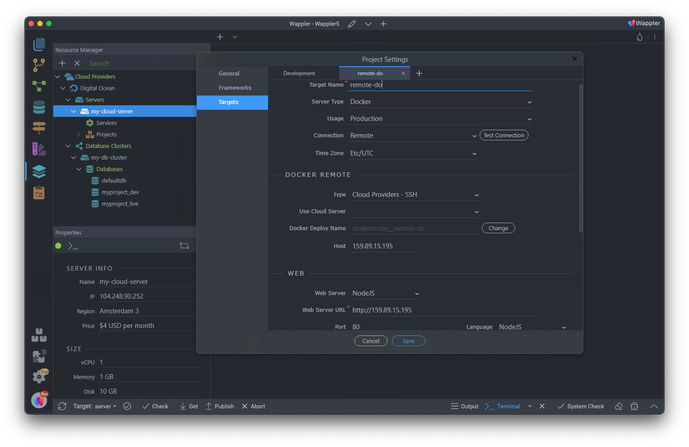Viewport: 689px width, 447px height.
Task: Open the Usage dropdown showing Production
Action: tap(440, 119)
